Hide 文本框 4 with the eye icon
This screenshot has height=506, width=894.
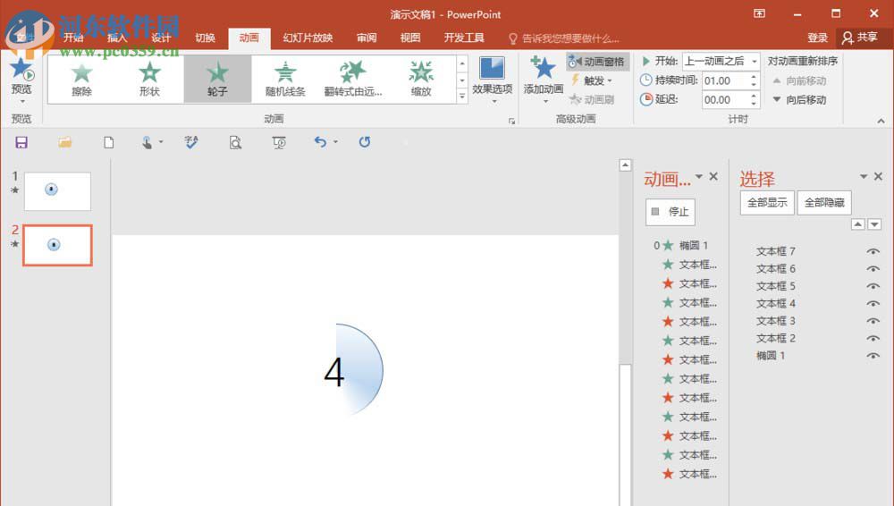873,304
